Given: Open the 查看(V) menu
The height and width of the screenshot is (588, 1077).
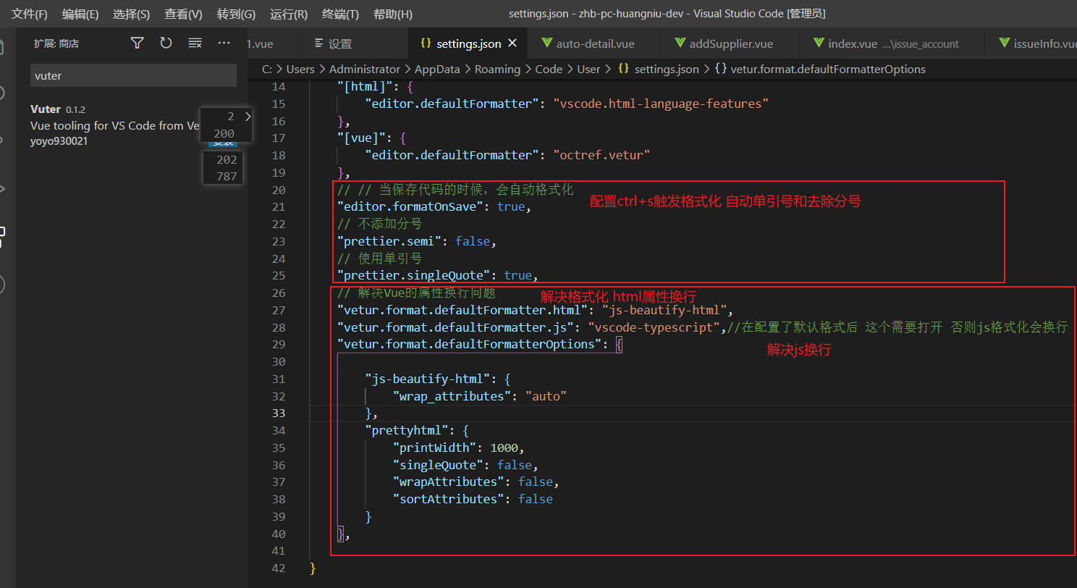Looking at the screenshot, I should (184, 14).
